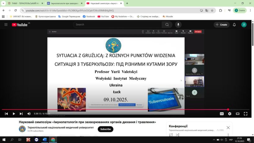Click the YouTube search magnifier button
The width and height of the screenshot is (254, 143).
167,25
